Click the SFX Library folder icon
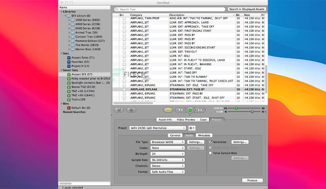 pyautogui.click(x=69, y=16)
